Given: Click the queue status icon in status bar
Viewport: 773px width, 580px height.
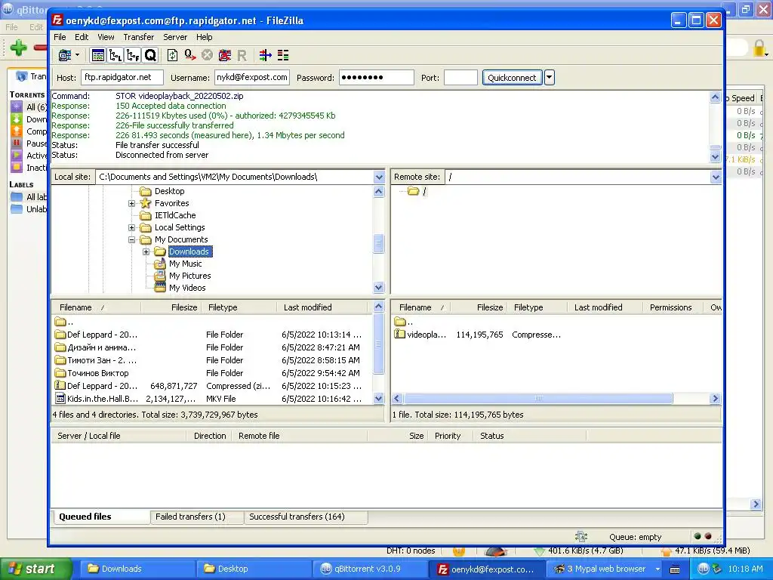Looking at the screenshot, I should point(581,537).
